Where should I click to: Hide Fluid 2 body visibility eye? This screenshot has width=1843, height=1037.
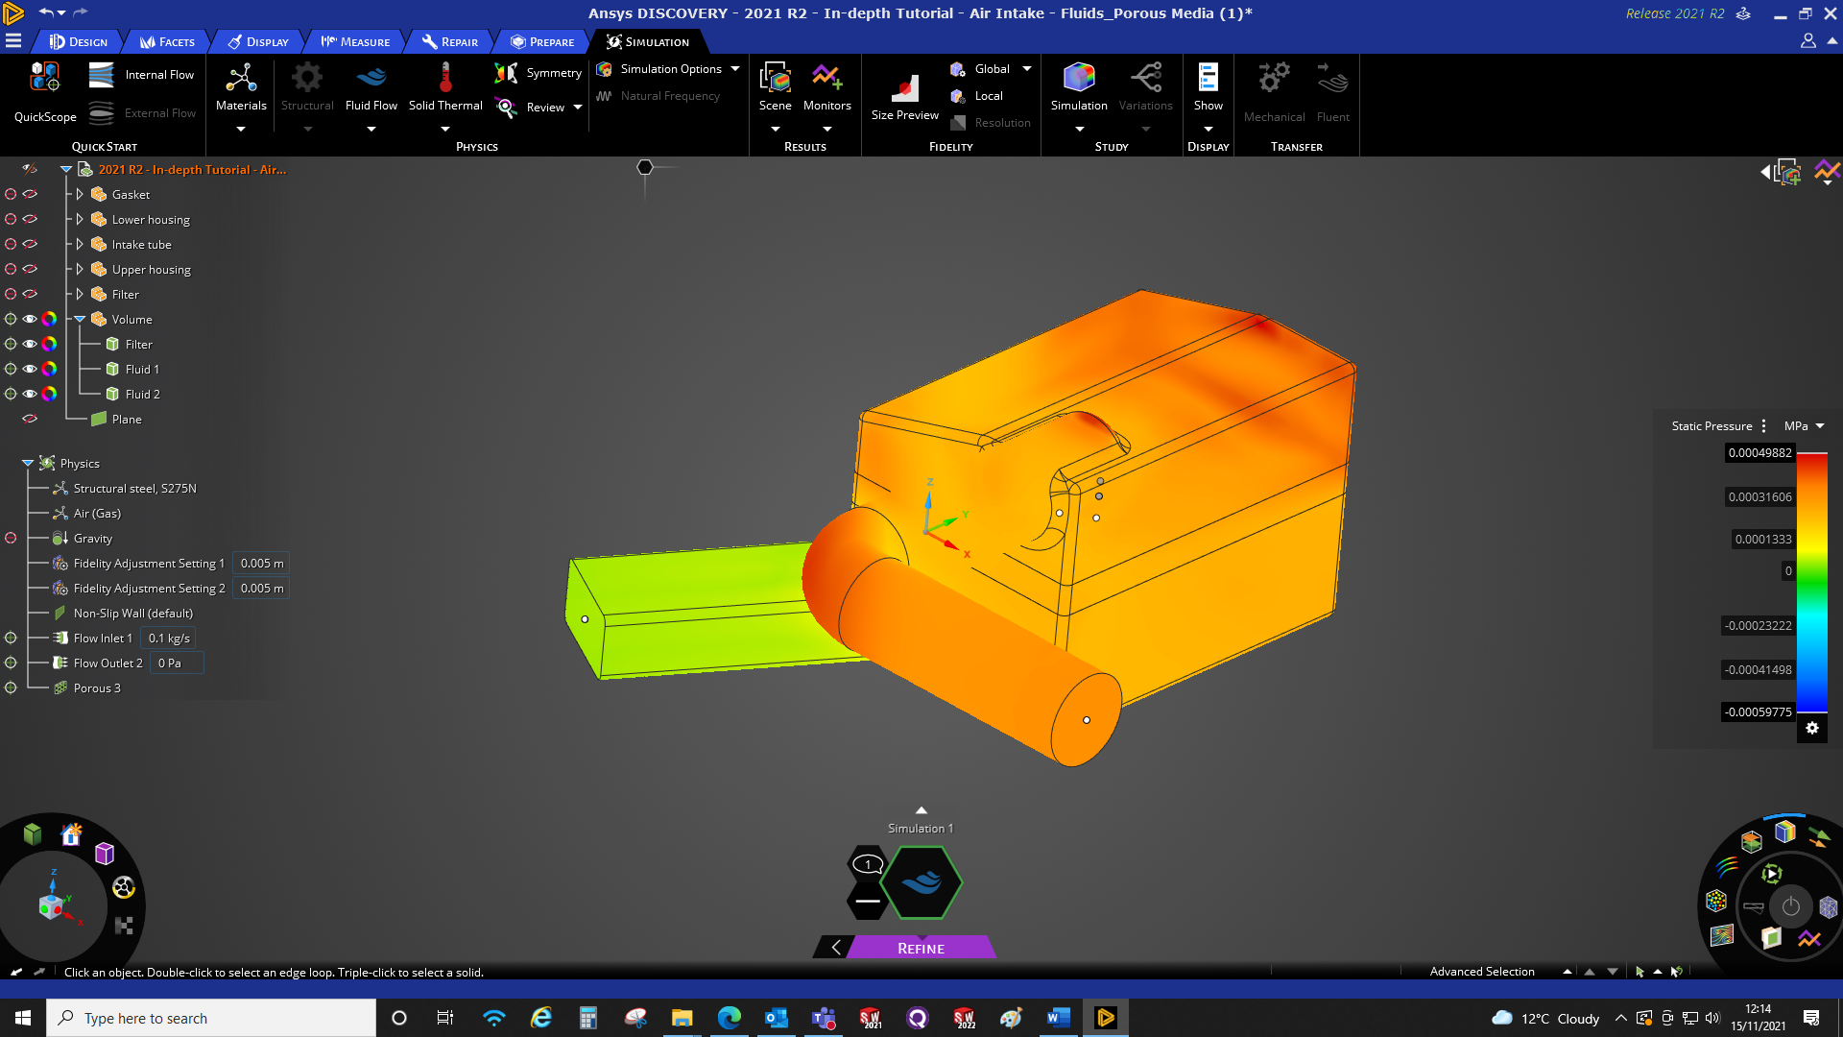30,394
